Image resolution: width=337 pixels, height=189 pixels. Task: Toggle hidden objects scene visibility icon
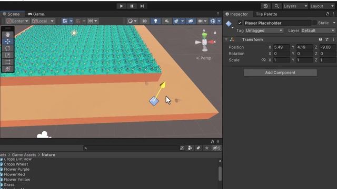191,21
